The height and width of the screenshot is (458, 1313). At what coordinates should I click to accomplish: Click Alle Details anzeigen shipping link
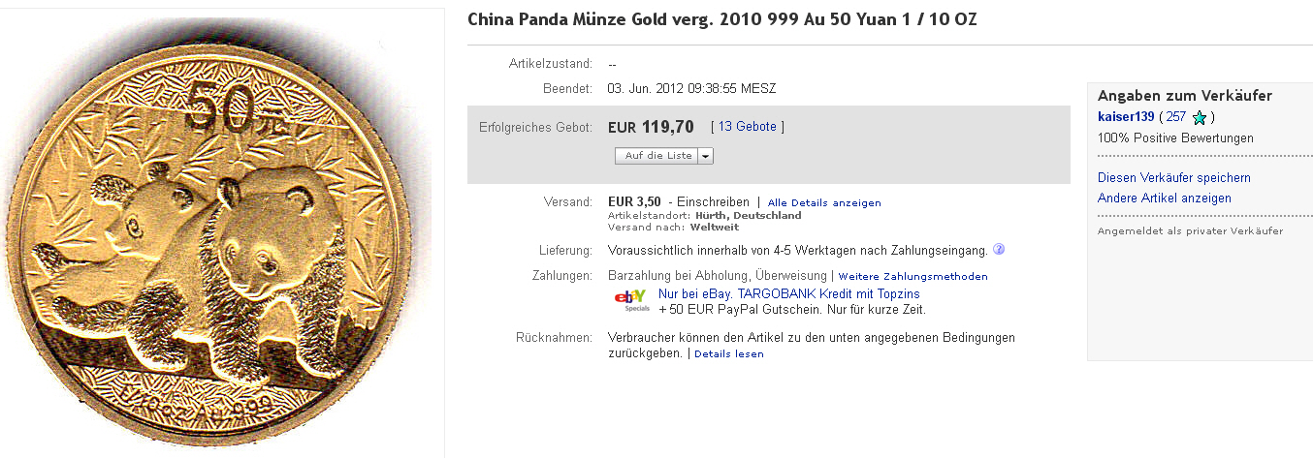click(823, 202)
